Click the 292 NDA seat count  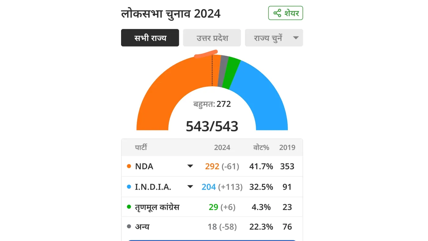tap(212, 166)
